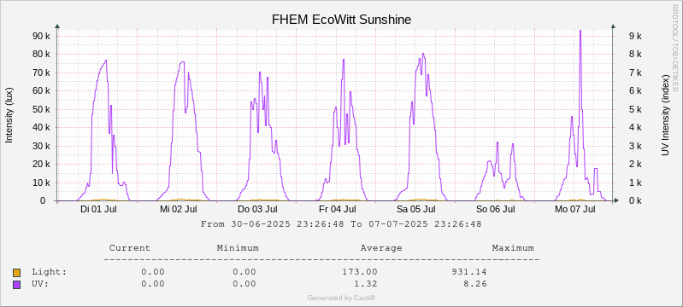Click the 9 k right axis label
683x307 pixels.
click(635, 36)
